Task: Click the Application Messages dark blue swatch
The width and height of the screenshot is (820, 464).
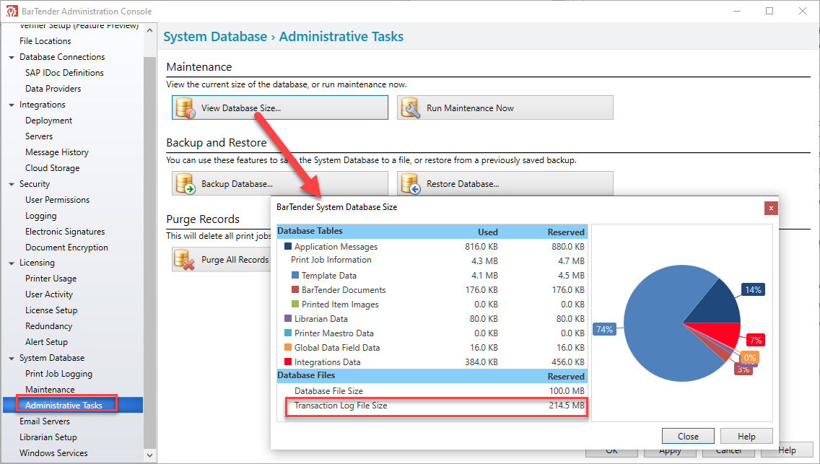Action: tap(287, 246)
